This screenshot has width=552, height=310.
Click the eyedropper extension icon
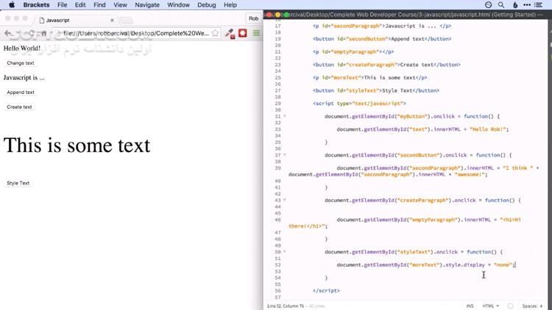point(230,33)
